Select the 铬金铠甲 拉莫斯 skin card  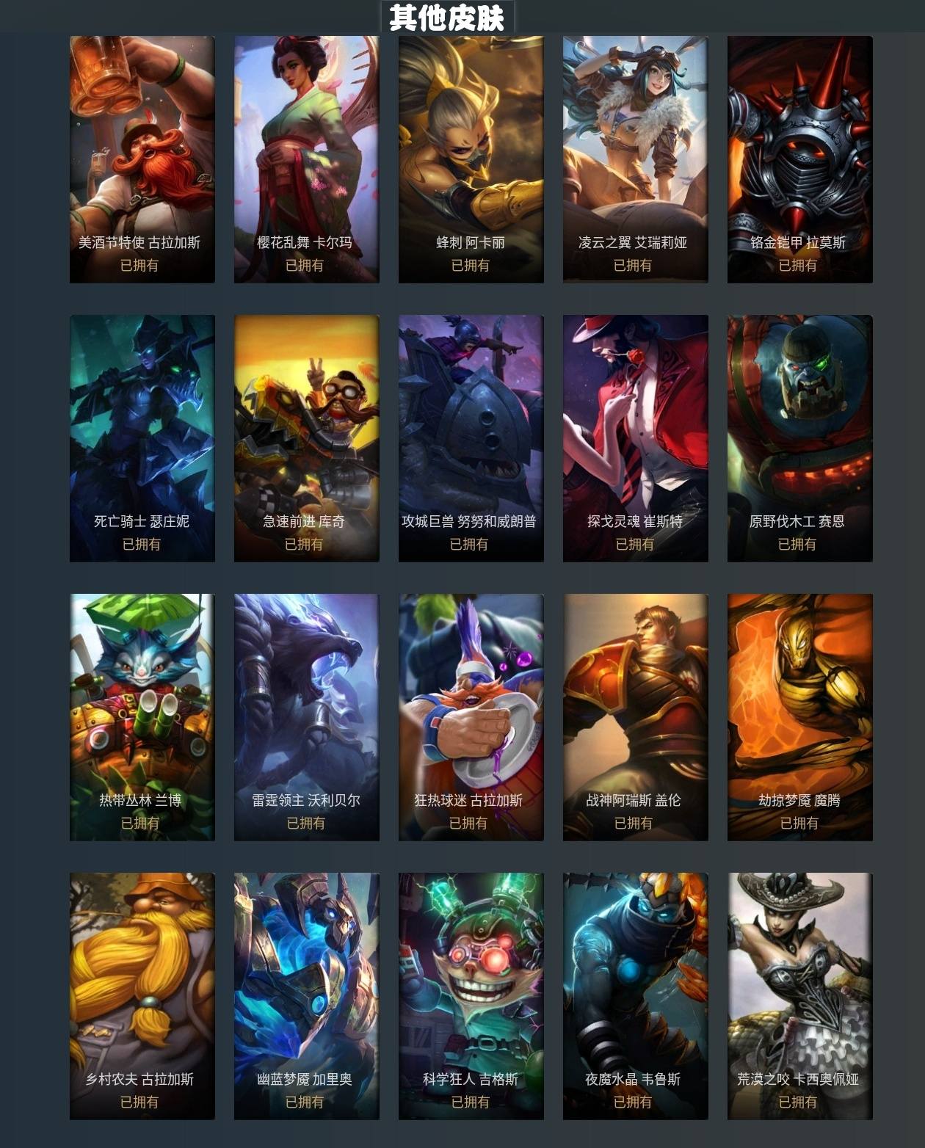coord(800,159)
